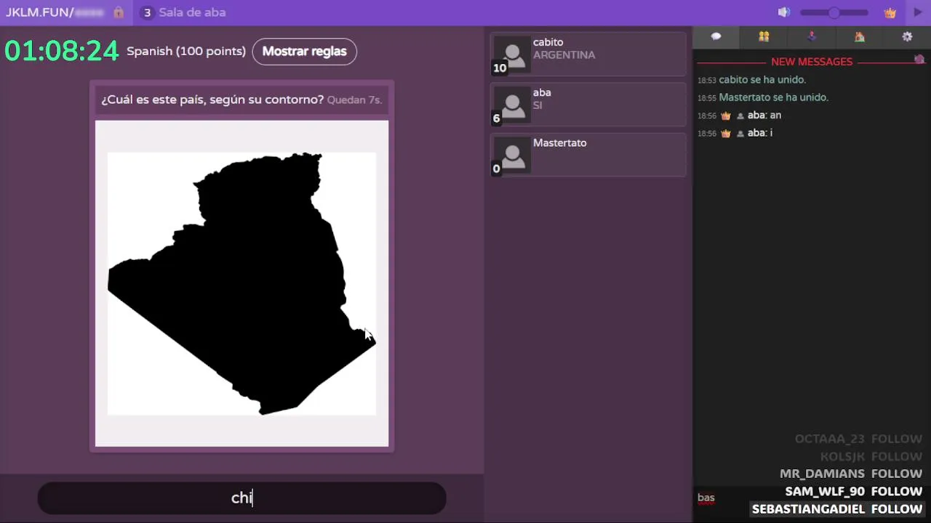Click the crown leader icon in top bar
The height and width of the screenshot is (523, 931).
[890, 12]
